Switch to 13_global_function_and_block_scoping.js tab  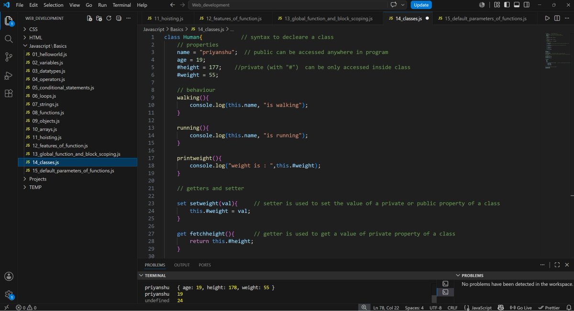(328, 19)
